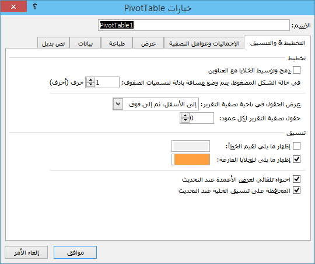Screen dimensions: 315x264
Task: Enable merge and center cells with labels
Action: click(x=296, y=70)
